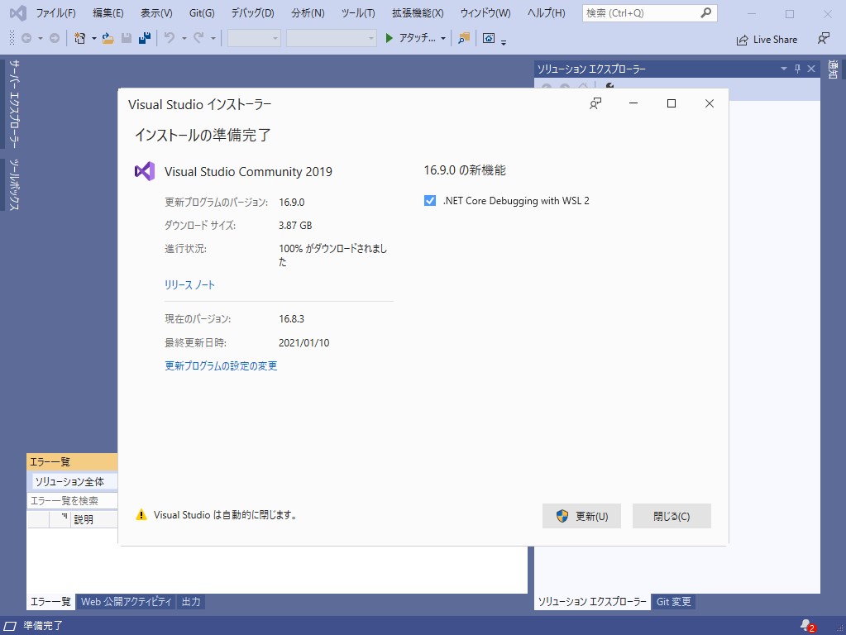
Task: Click the Navigate Backward arrow icon
Action: tap(26, 37)
